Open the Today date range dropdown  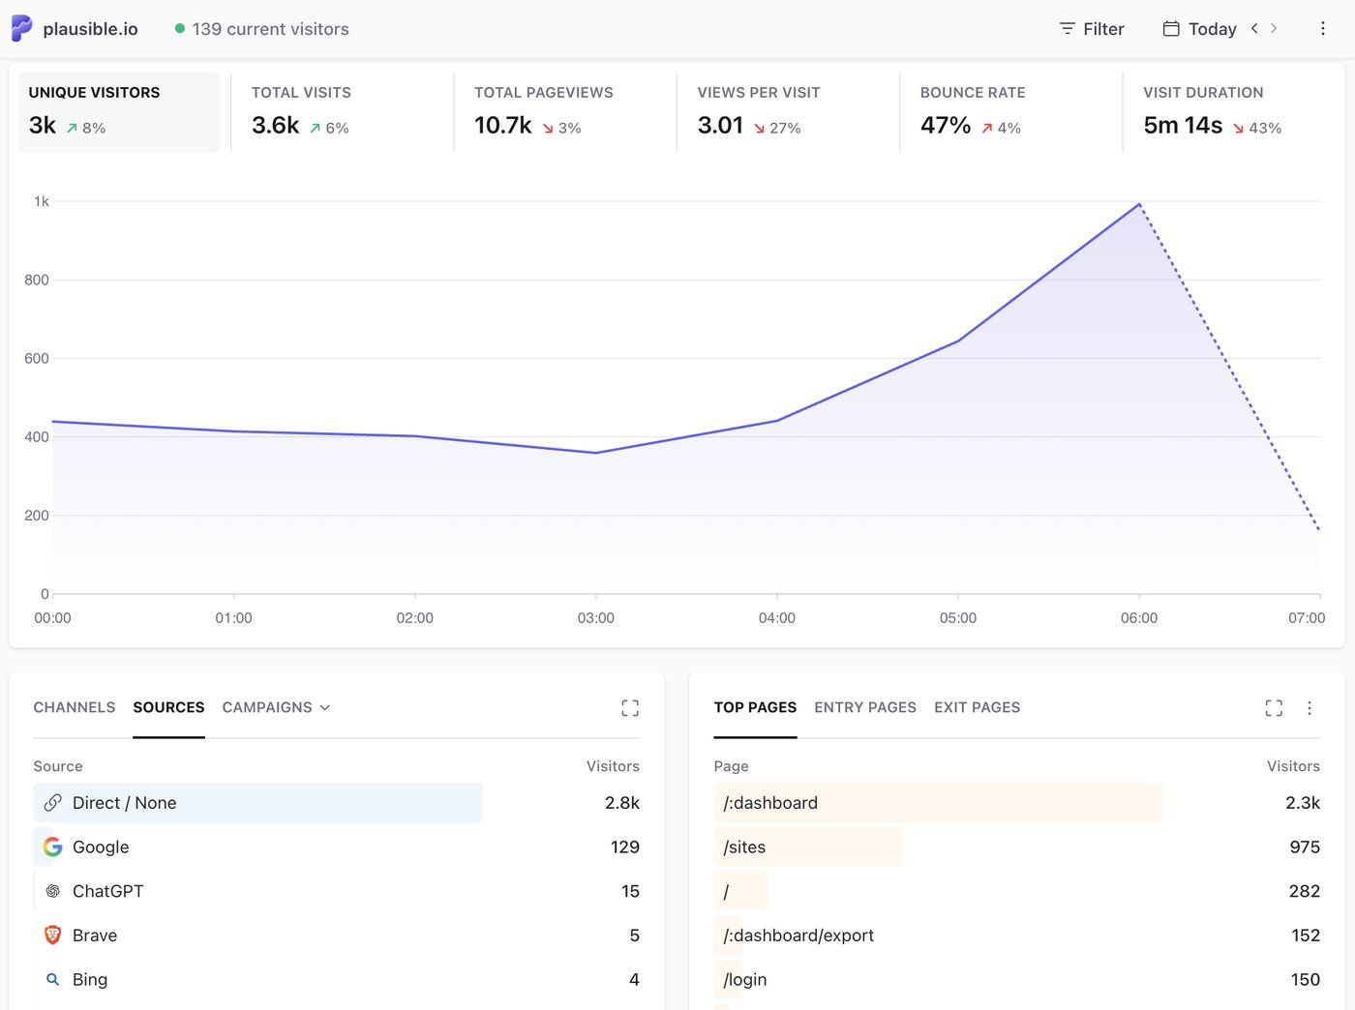[x=1200, y=29]
